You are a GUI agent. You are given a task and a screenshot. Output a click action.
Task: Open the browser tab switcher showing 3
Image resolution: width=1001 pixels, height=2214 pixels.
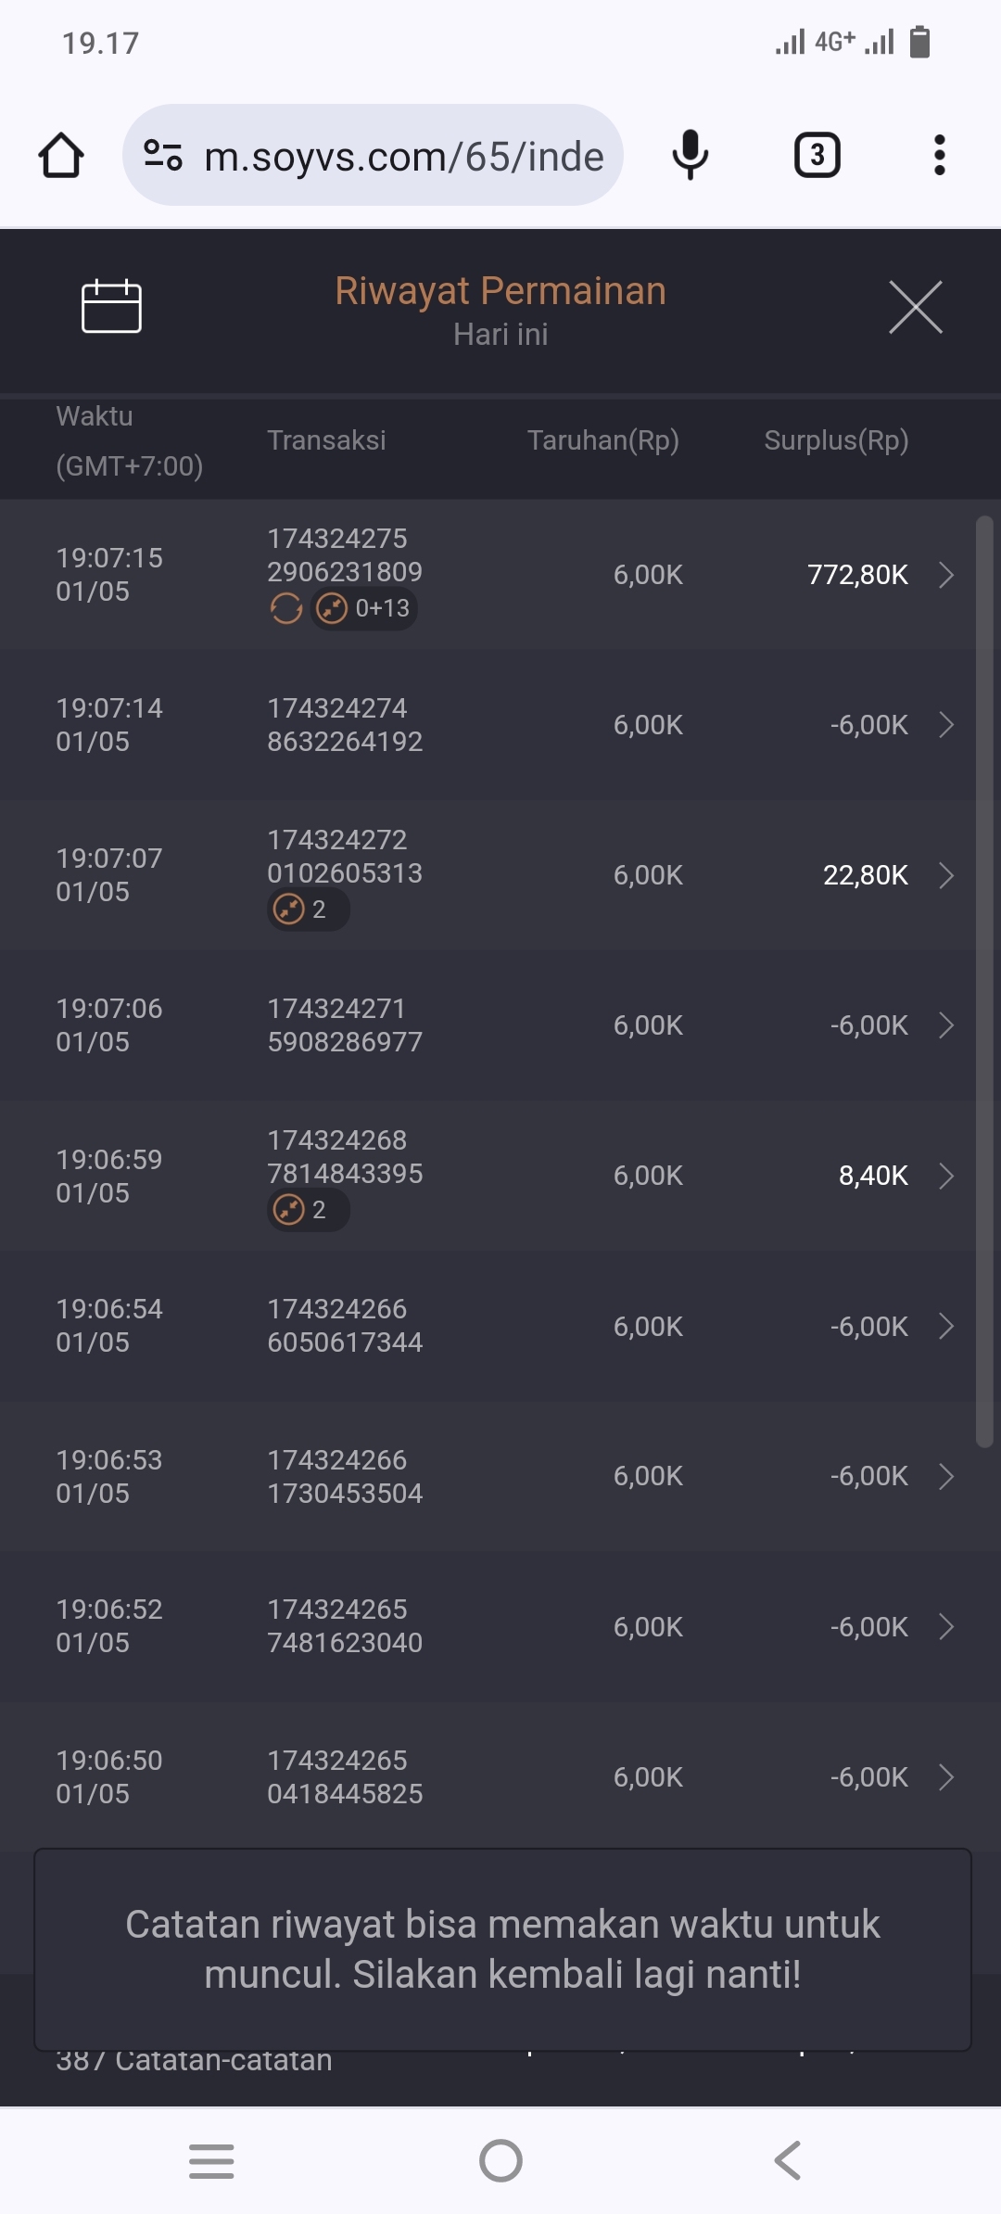(817, 155)
